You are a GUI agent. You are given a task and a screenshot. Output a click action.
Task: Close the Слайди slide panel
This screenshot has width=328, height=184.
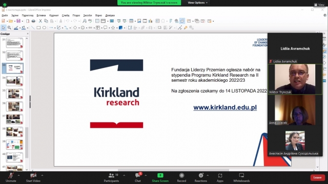click(28, 34)
